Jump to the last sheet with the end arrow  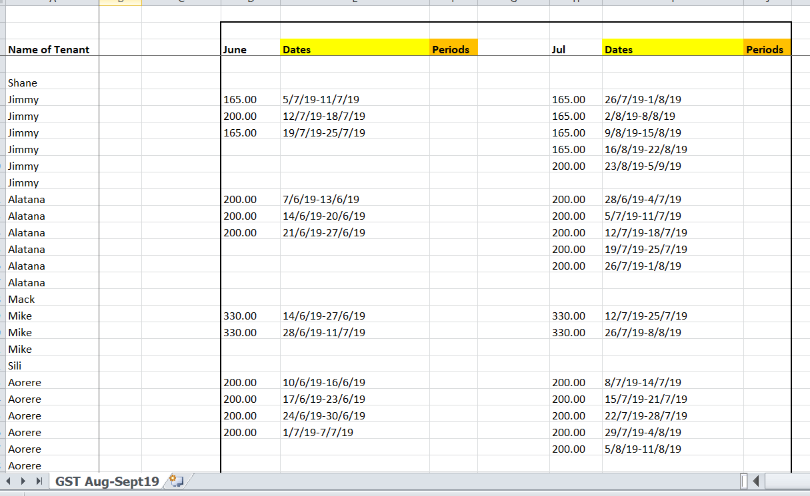(x=39, y=481)
